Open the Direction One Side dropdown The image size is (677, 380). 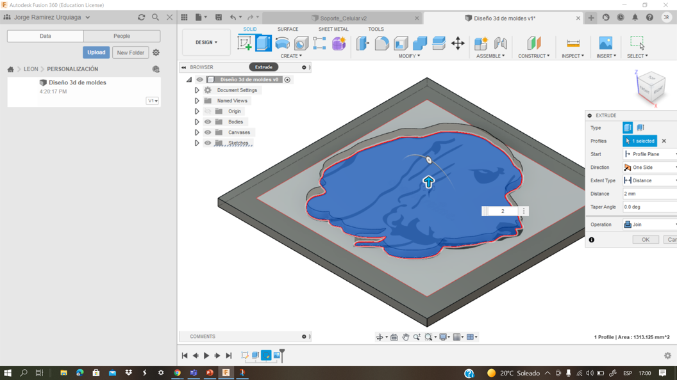pyautogui.click(x=650, y=167)
